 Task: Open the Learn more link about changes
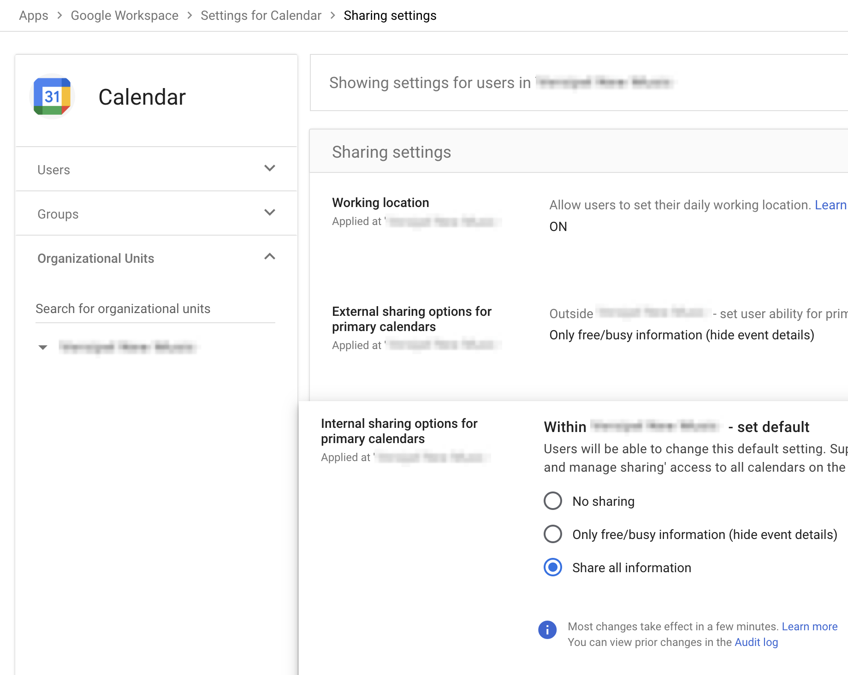pyautogui.click(x=809, y=627)
